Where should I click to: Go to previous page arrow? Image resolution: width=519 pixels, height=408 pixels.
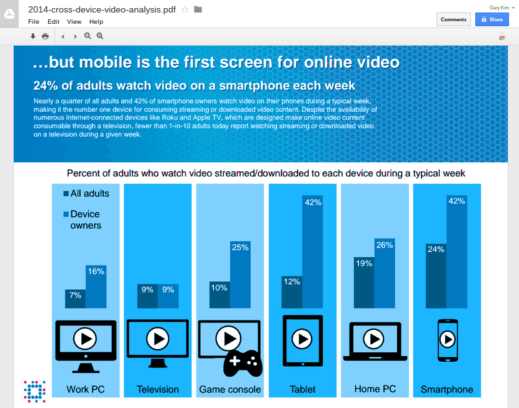coord(63,36)
